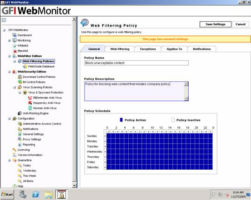
Task: Click the Whitelist checkmark icon
Action: [x=15, y=46]
